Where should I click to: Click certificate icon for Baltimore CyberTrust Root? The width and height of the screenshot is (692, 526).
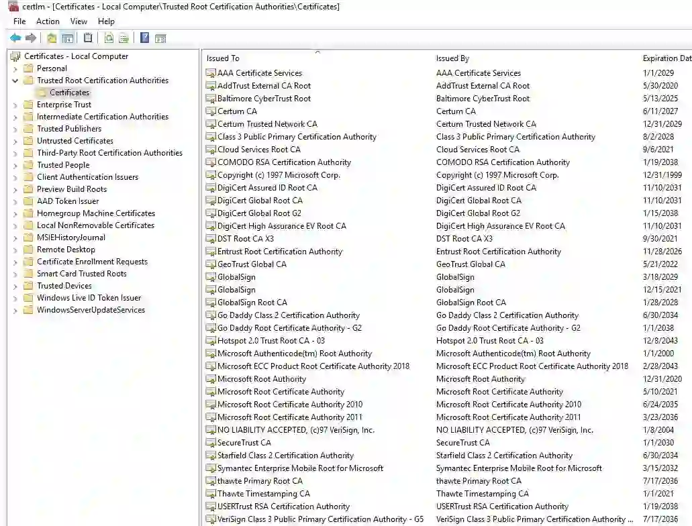click(211, 99)
